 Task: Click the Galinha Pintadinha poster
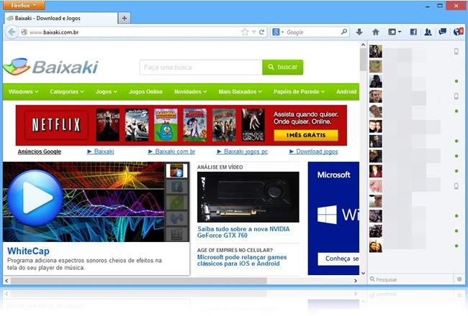[166, 125]
